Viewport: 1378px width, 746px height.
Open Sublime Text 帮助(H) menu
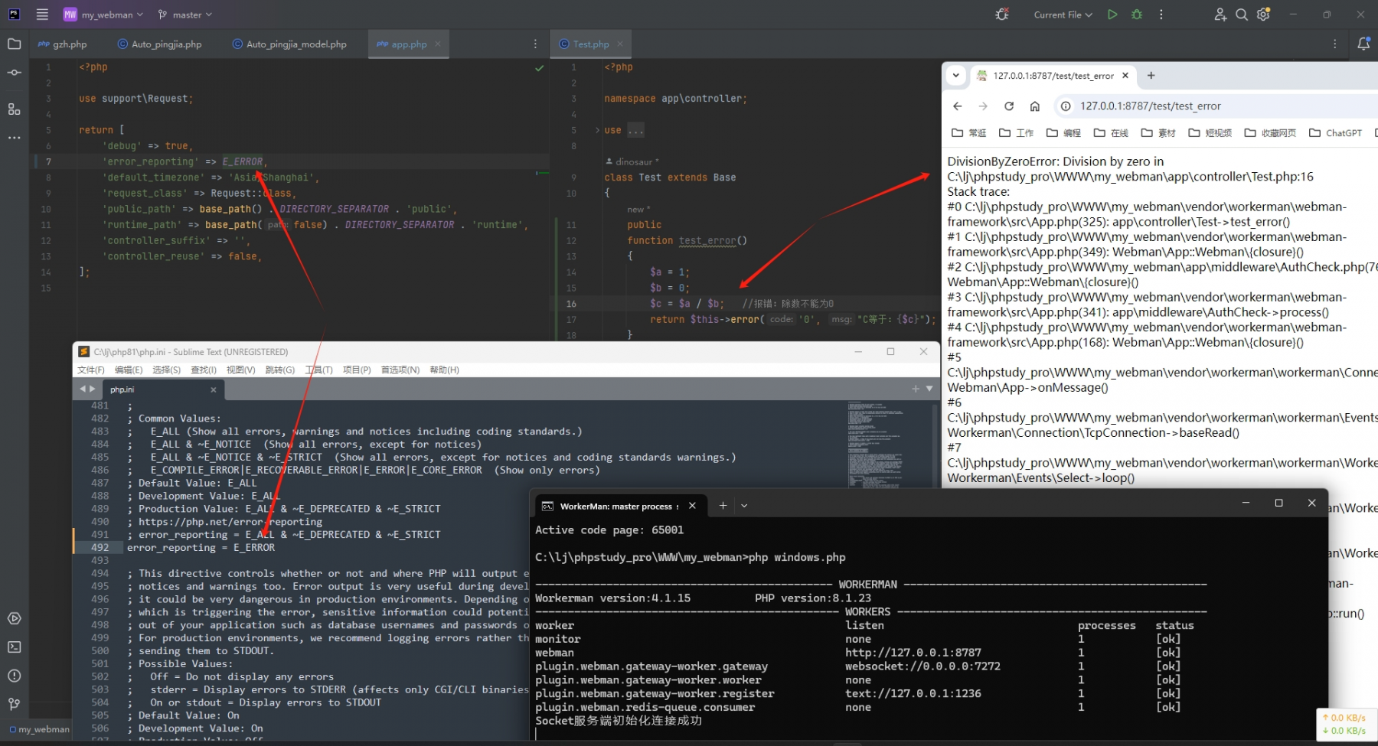click(x=444, y=370)
